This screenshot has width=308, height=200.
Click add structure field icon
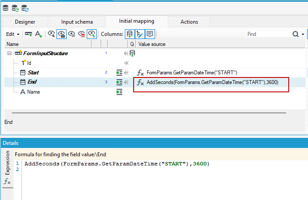click(28, 34)
